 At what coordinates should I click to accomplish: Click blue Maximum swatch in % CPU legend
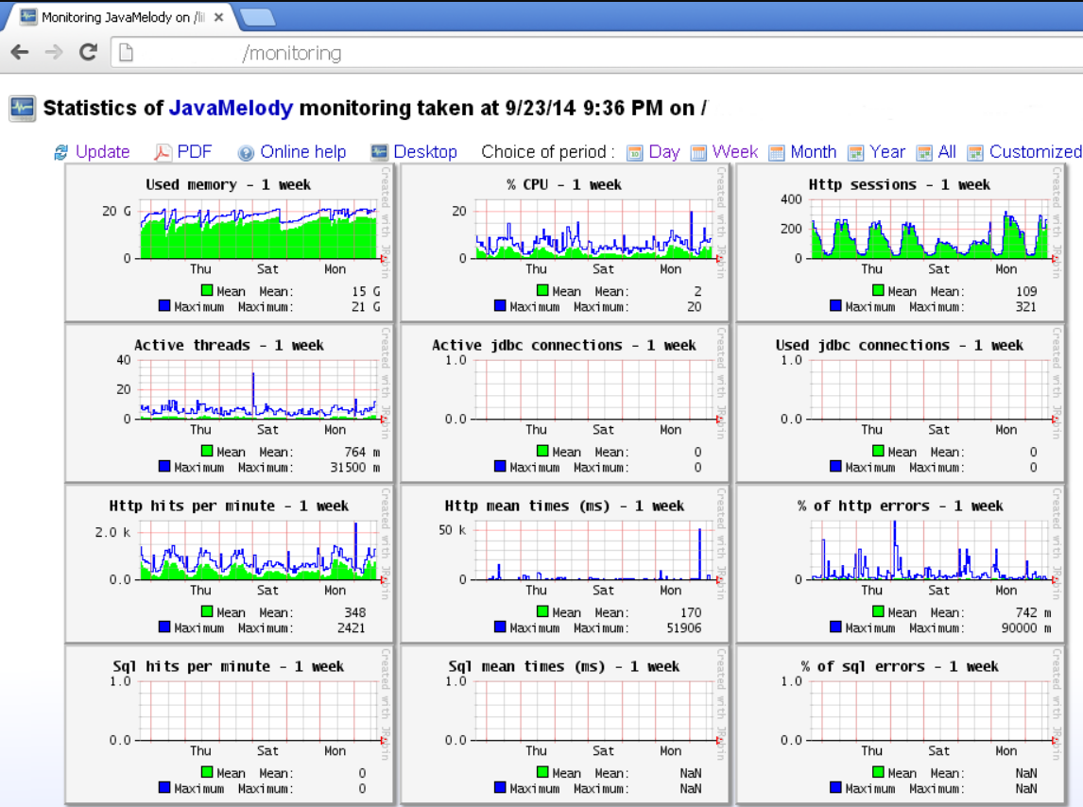(500, 305)
